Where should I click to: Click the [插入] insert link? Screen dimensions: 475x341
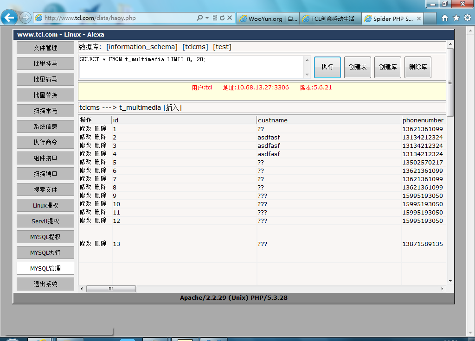click(173, 107)
